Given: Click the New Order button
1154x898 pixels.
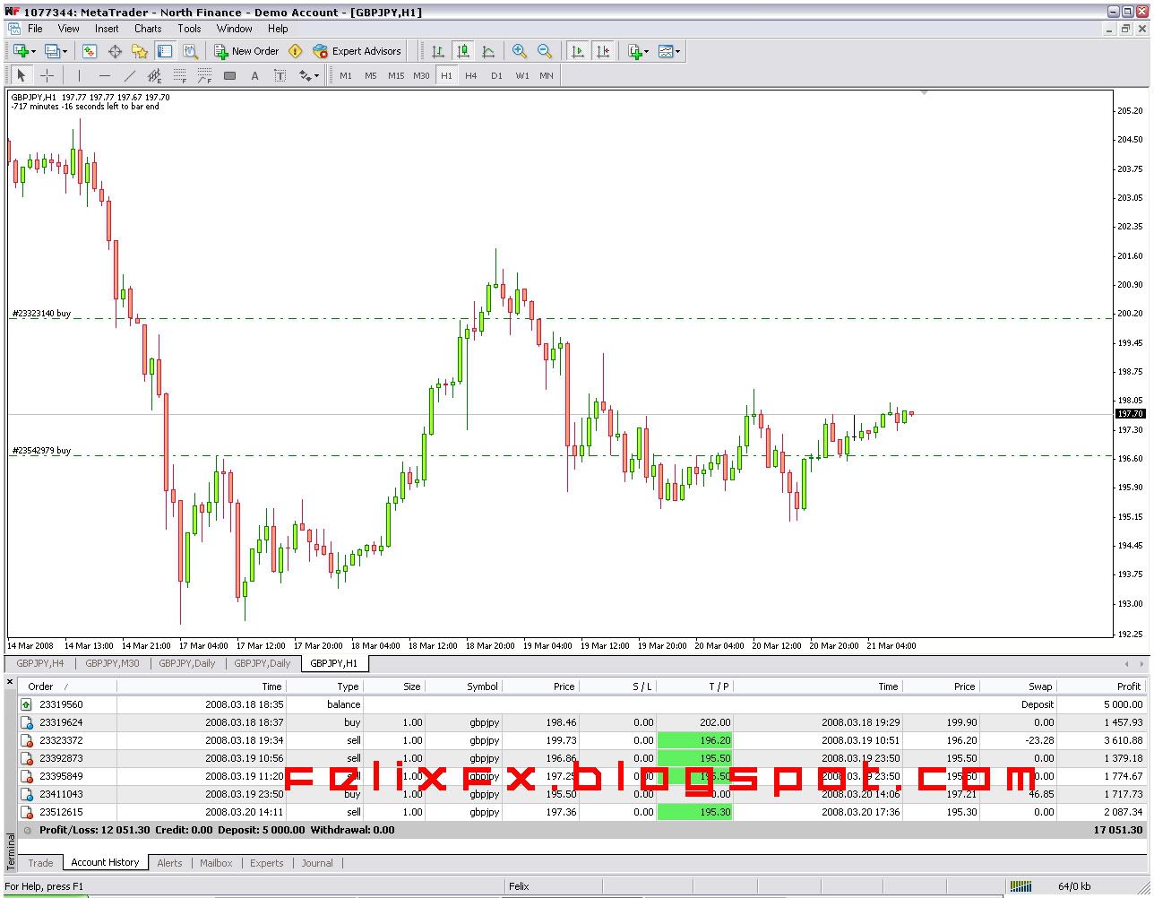Looking at the screenshot, I should [246, 51].
